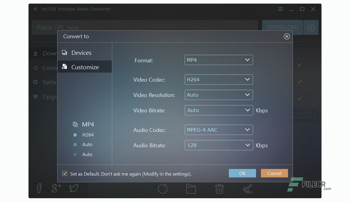Close the Convert to dialog
This screenshot has width=350, height=202.
coord(287,36)
